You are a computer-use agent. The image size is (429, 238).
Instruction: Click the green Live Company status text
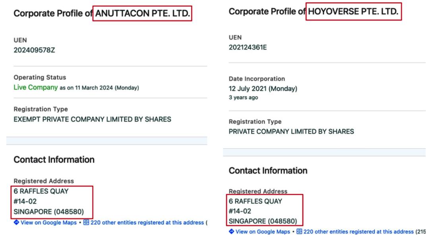pyautogui.click(x=36, y=88)
